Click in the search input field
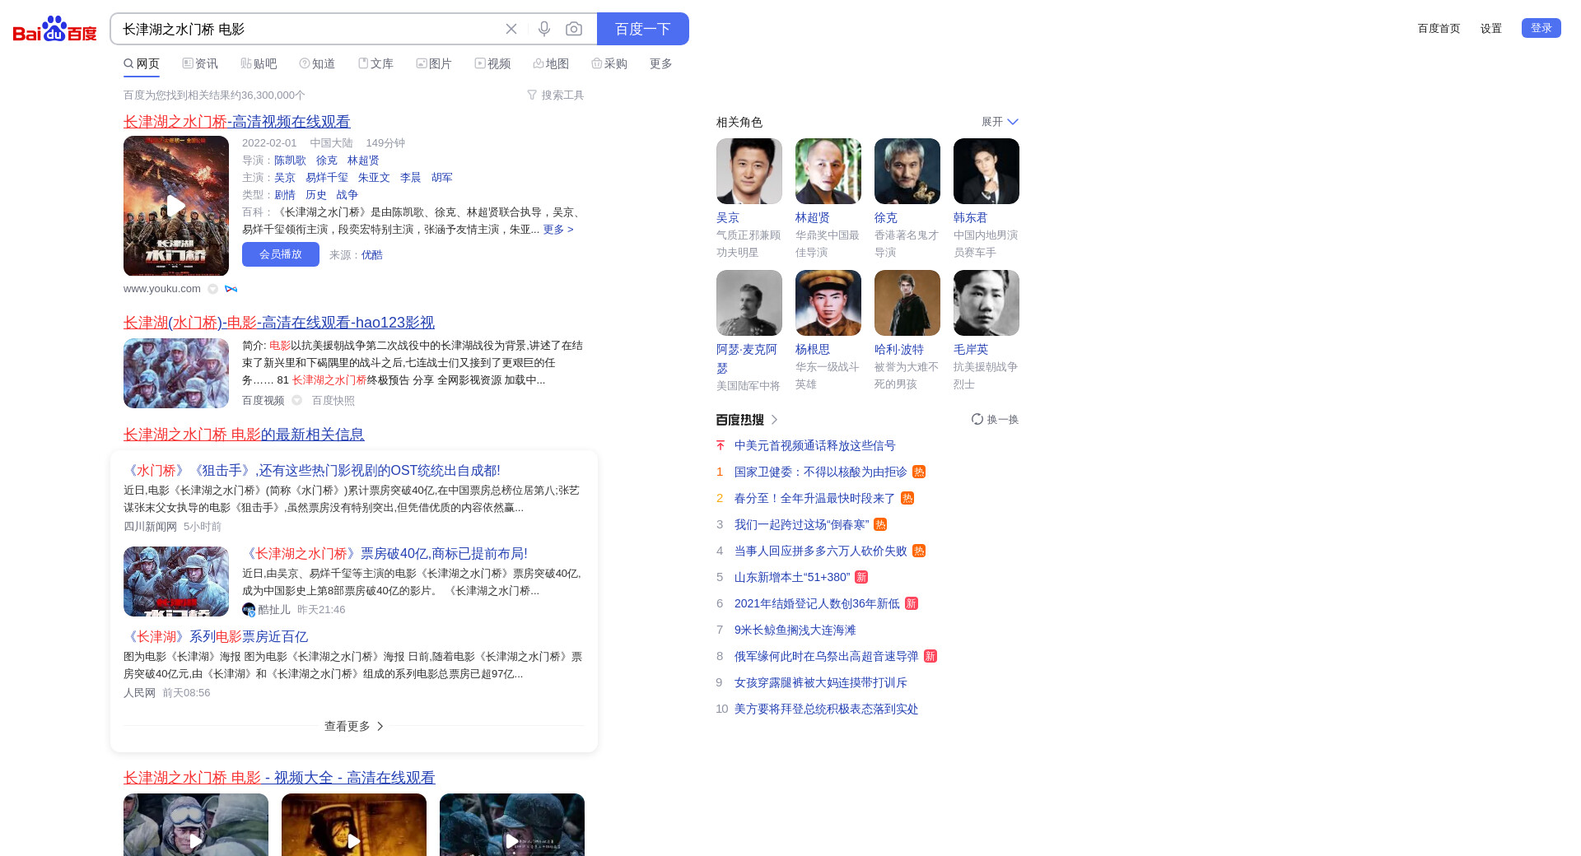This screenshot has height=856, width=1581. (x=305, y=29)
